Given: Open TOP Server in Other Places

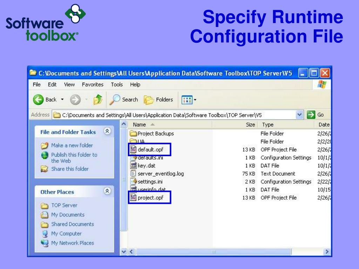Looking at the screenshot, I should tap(65, 205).
